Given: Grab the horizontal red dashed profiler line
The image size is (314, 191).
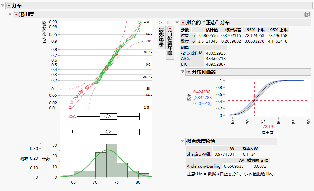Looking at the screenshot, I should click(x=267, y=100).
